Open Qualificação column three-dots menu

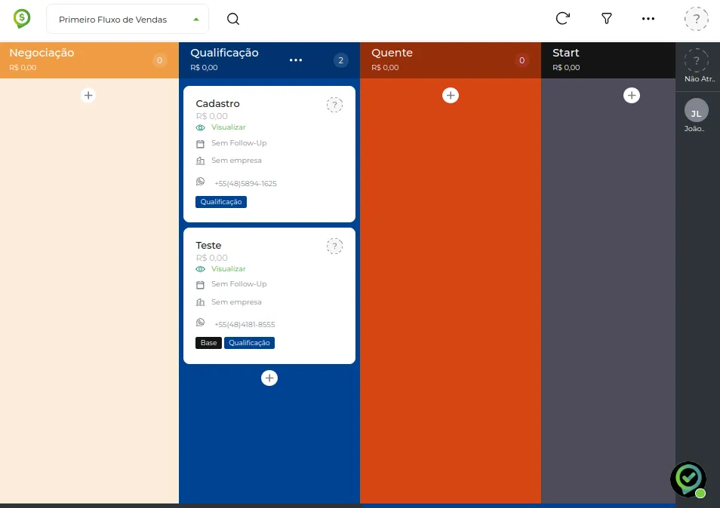click(296, 60)
